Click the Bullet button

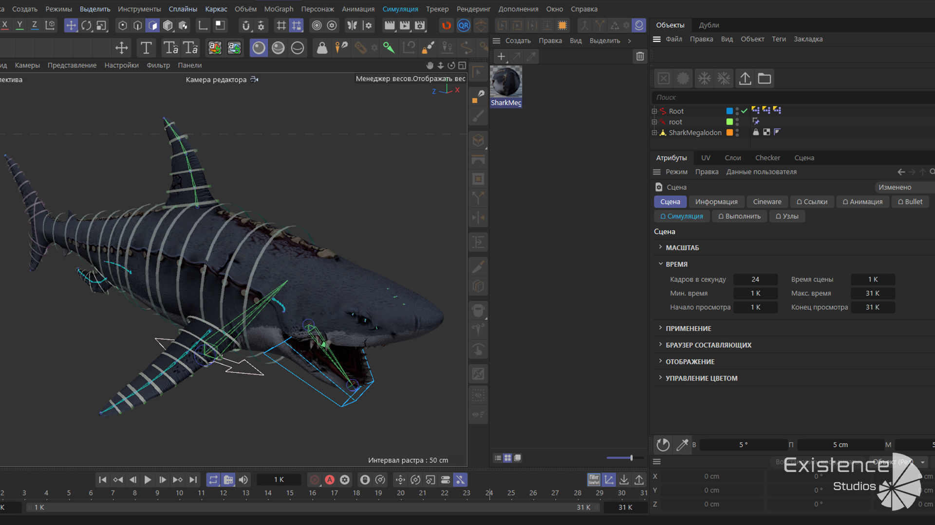point(910,202)
